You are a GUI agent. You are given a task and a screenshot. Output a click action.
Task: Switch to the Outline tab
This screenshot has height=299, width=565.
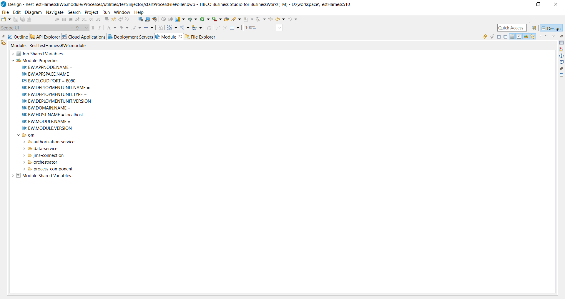click(x=18, y=37)
